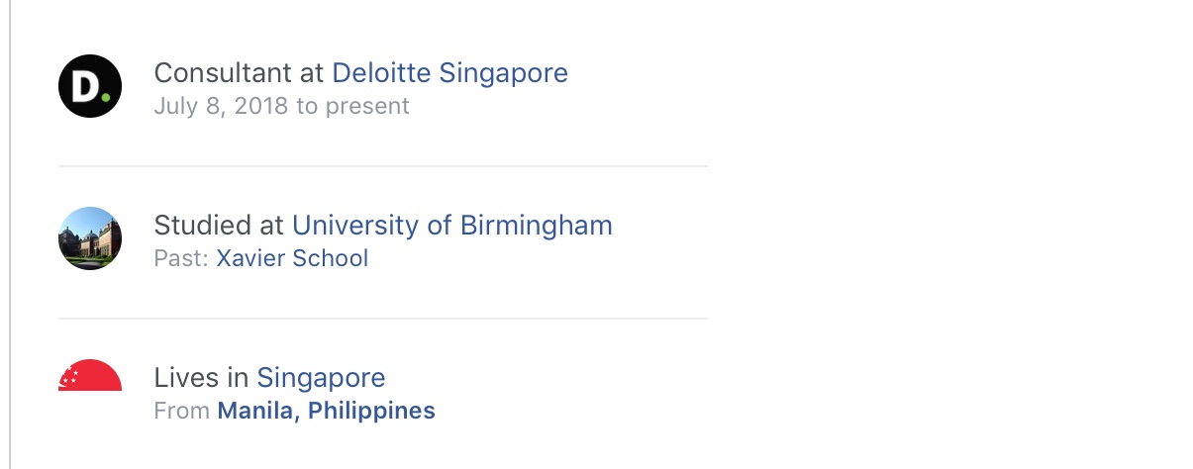
Task: Open the Singapore location link
Action: coord(321,377)
